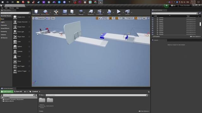The height and width of the screenshot is (113, 202).
Task: Click the World Outliner vertical scrollbar thumb
Action: coord(200,24)
